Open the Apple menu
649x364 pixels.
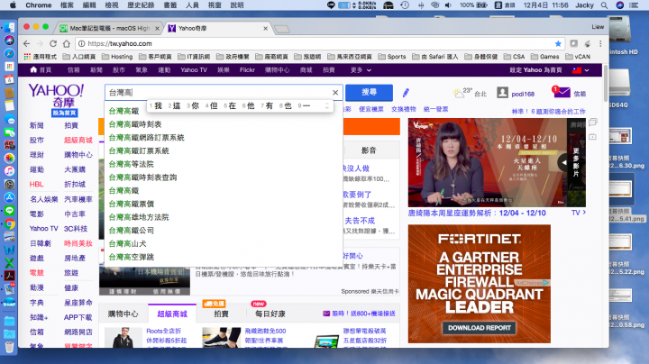coord(13,5)
